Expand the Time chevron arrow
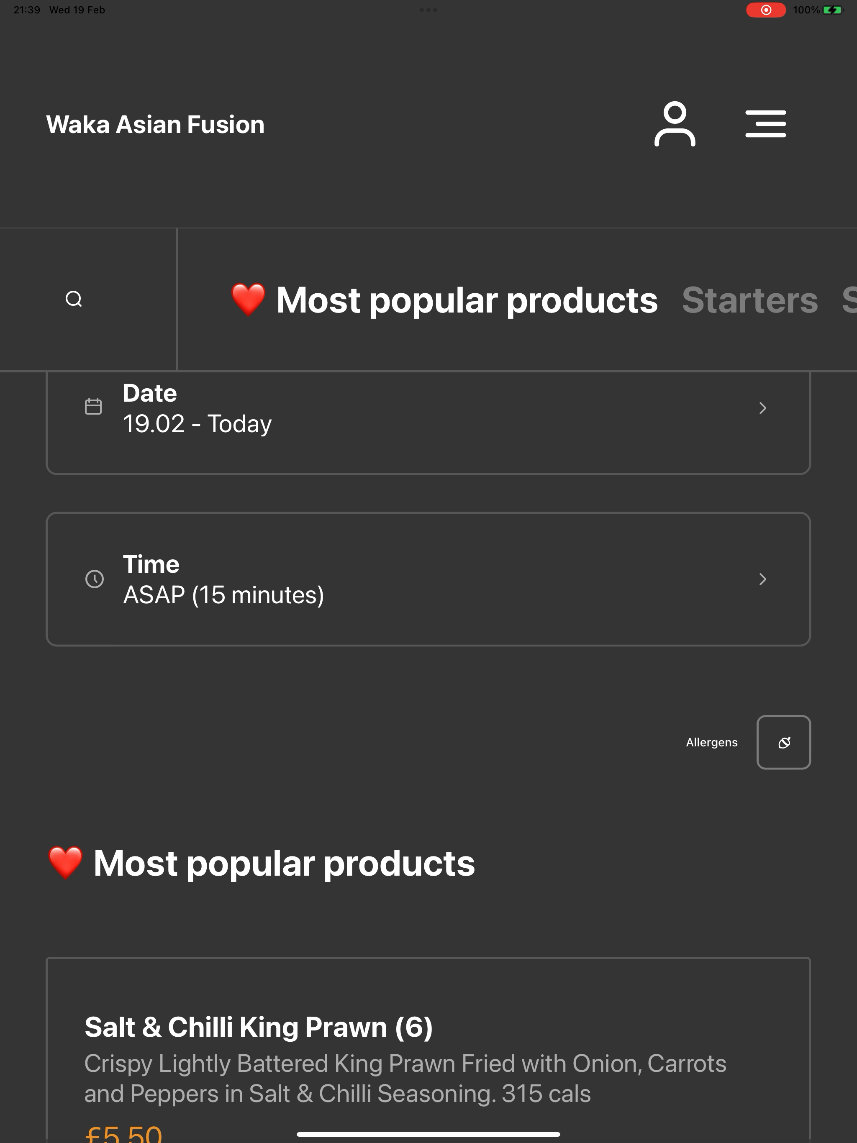Screen dimensions: 857x1143 point(762,579)
